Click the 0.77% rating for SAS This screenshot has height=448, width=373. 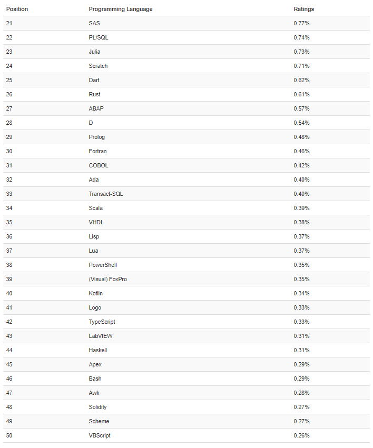coord(301,23)
